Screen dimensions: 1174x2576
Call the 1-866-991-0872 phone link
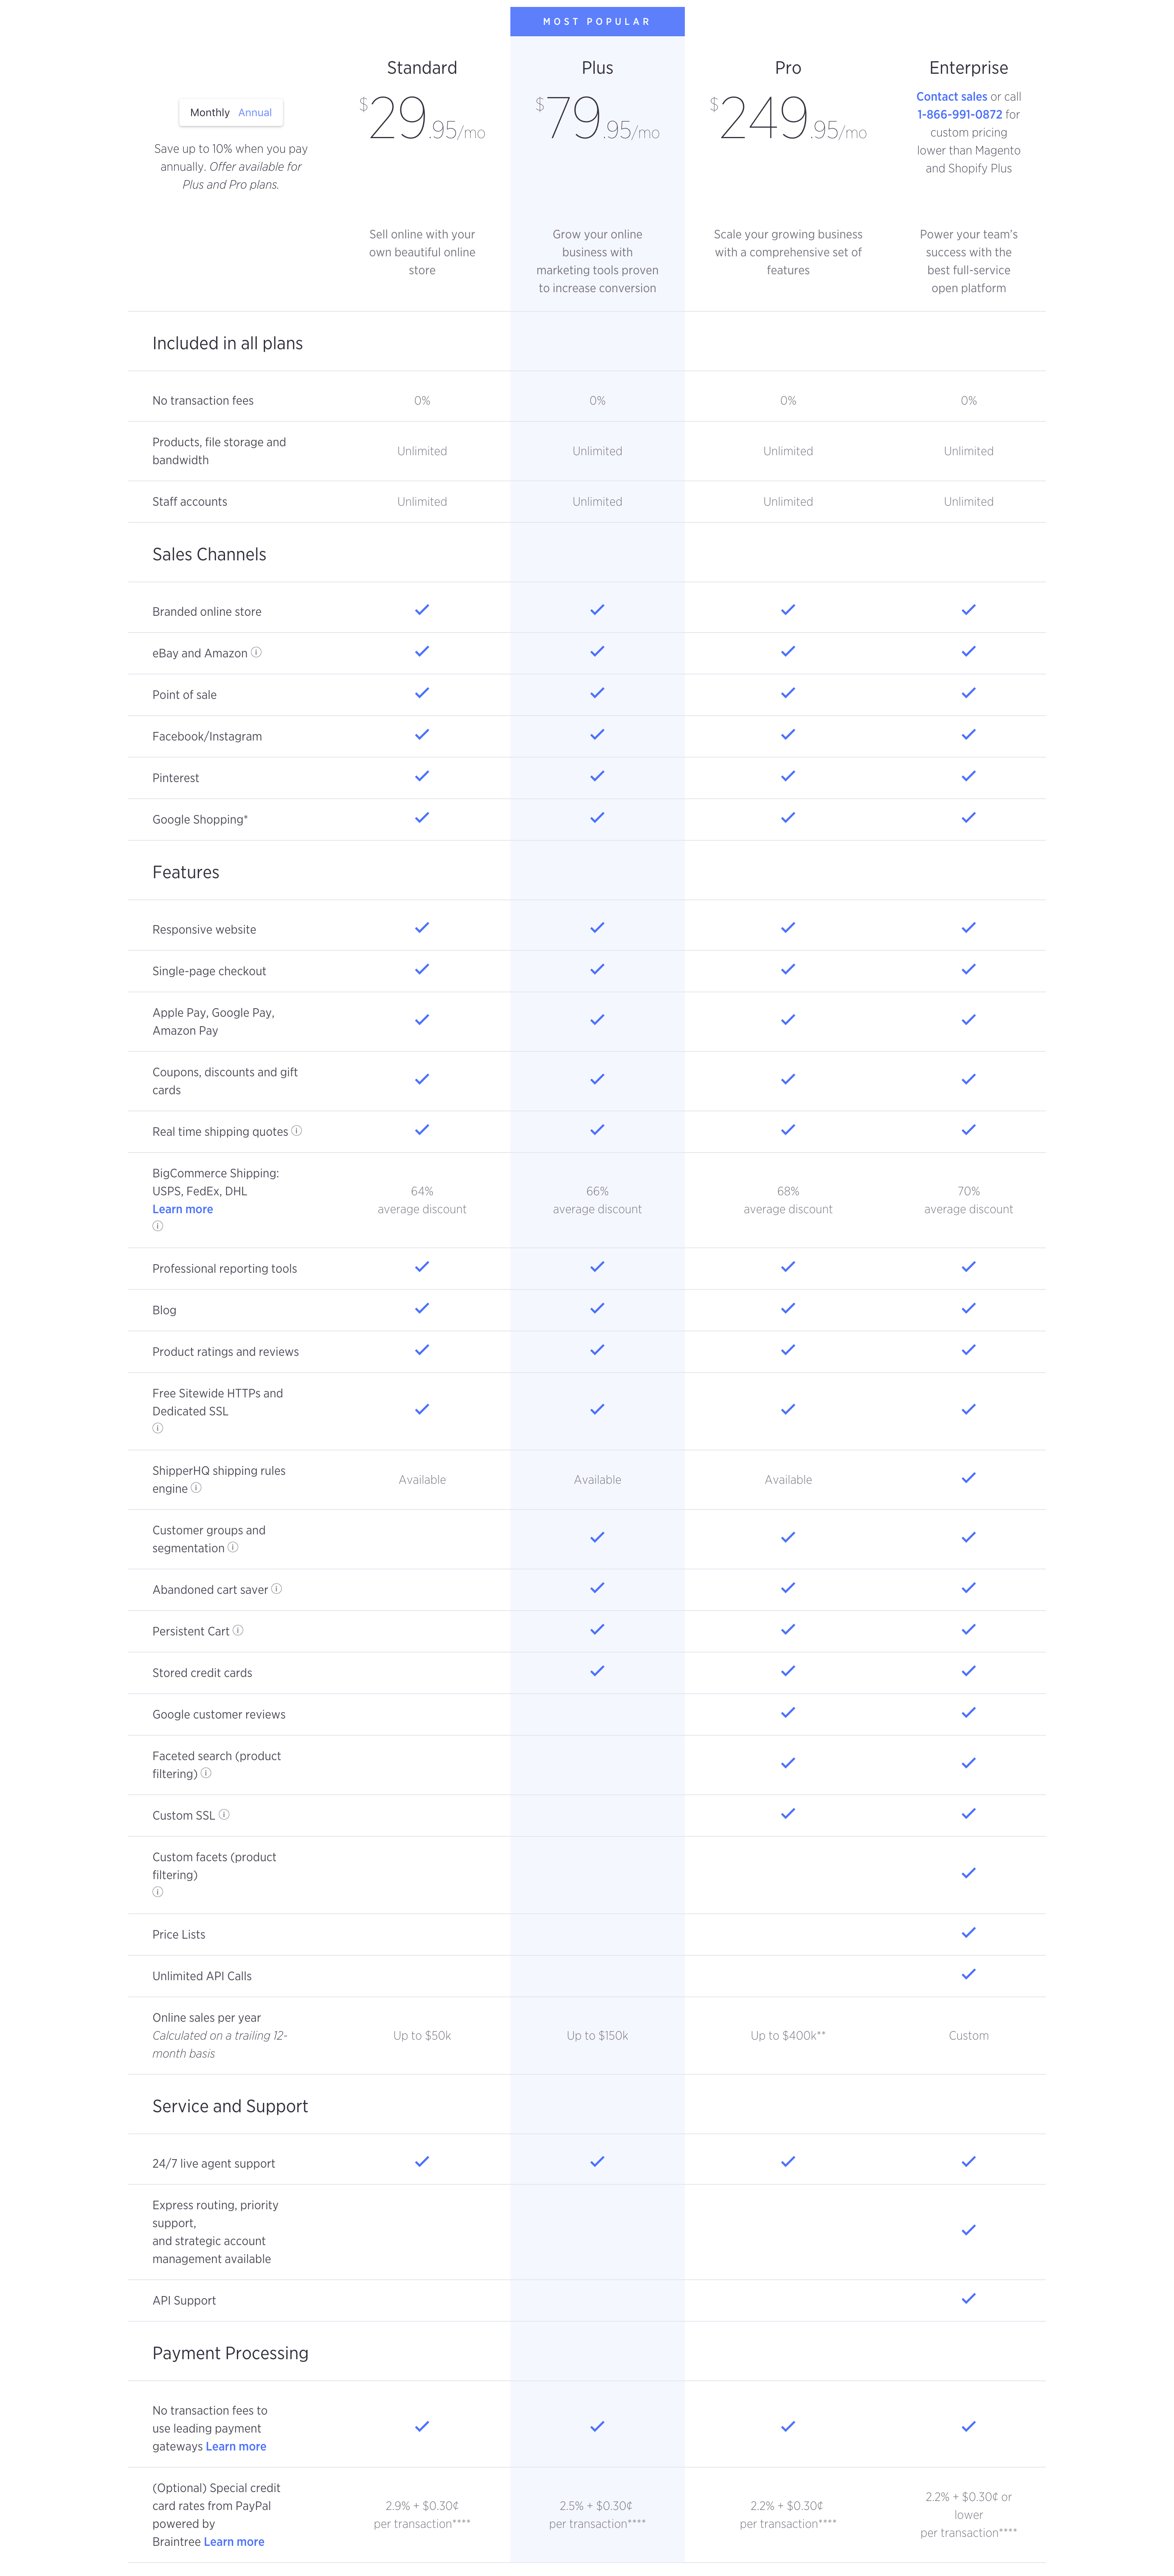[x=959, y=115]
